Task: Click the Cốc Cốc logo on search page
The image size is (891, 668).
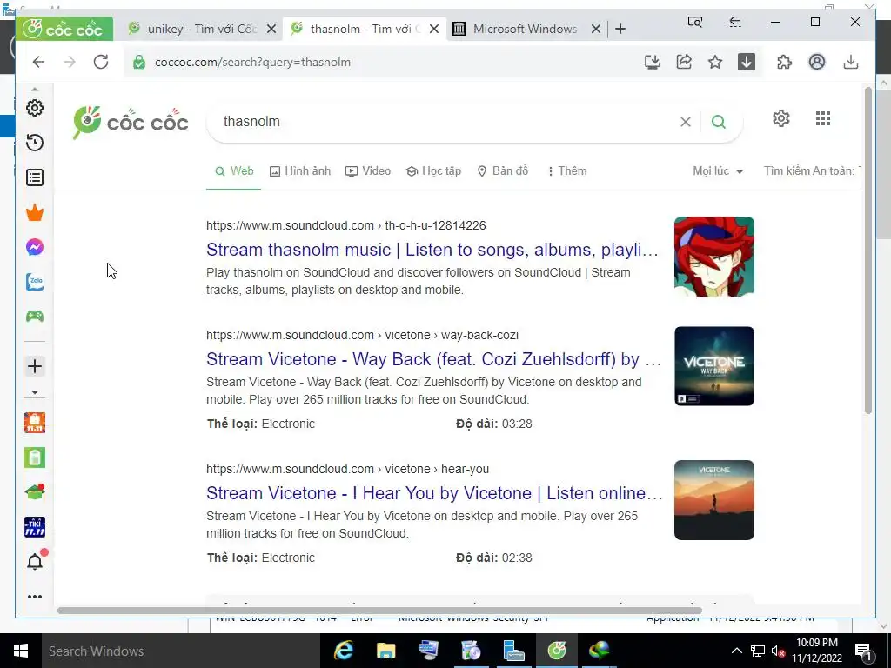Action: (x=131, y=122)
